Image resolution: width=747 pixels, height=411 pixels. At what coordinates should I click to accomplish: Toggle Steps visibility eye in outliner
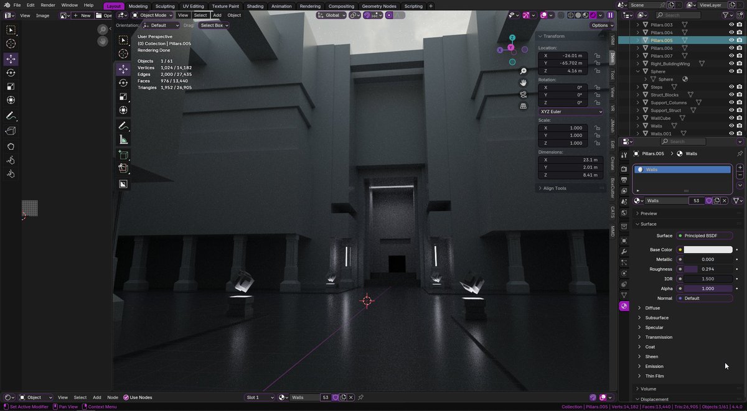[731, 87]
